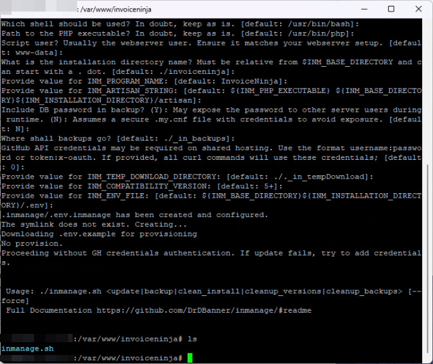Click 'Script user? Usually the webserver user' line
Image resolution: width=433 pixels, height=364 pixels.
[x=211, y=48]
